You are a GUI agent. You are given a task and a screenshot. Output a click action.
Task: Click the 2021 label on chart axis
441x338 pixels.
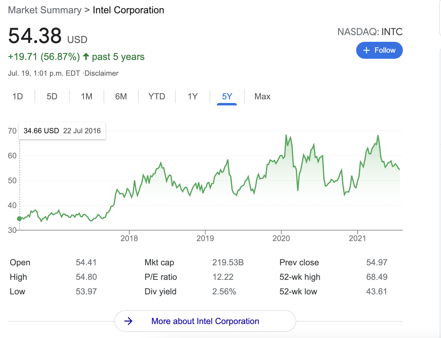tap(357, 238)
